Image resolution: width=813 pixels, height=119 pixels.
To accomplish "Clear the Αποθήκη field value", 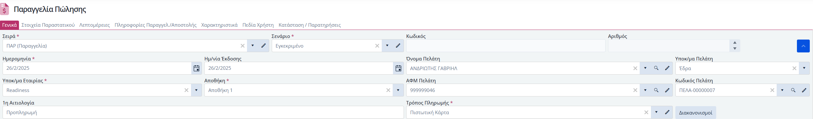I will coord(388,90).
